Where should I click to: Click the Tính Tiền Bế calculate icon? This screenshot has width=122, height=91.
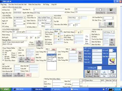click(7, 75)
